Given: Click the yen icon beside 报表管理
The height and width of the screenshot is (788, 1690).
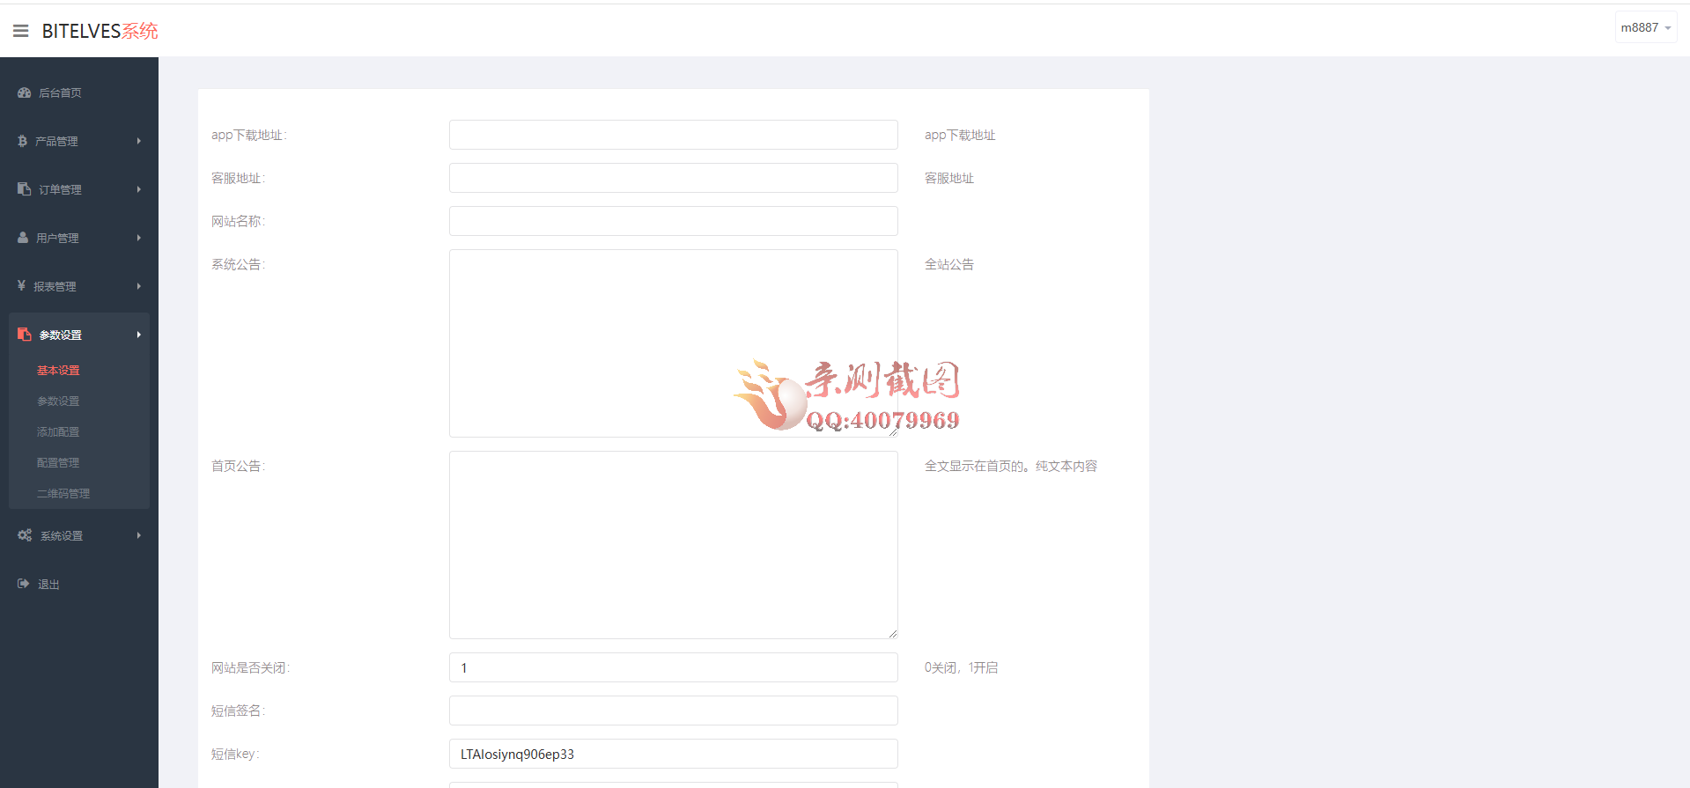Looking at the screenshot, I should [x=21, y=286].
